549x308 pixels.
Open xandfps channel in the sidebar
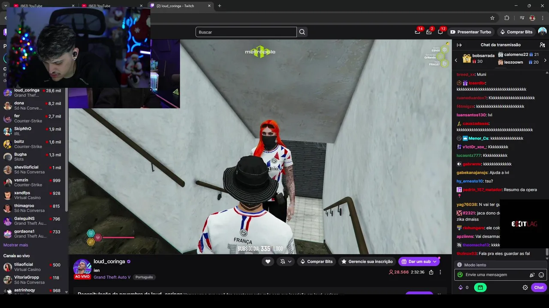33,195
